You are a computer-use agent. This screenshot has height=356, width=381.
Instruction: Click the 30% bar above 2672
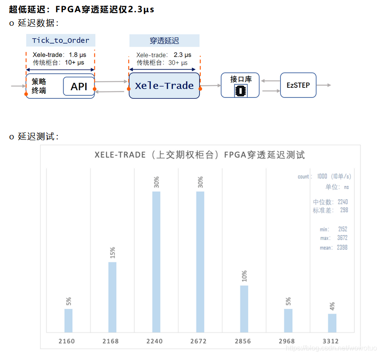click(200, 262)
